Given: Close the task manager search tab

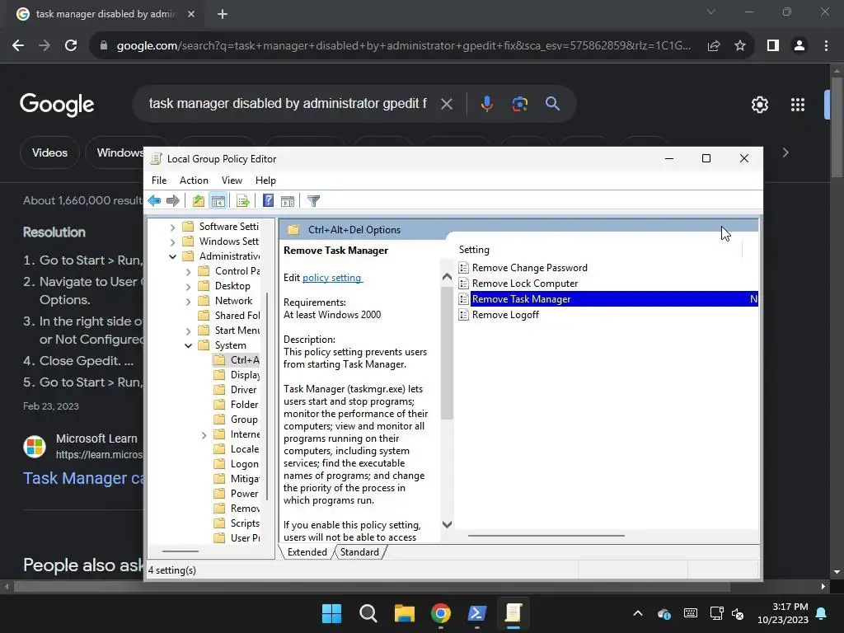Looking at the screenshot, I should (191, 14).
